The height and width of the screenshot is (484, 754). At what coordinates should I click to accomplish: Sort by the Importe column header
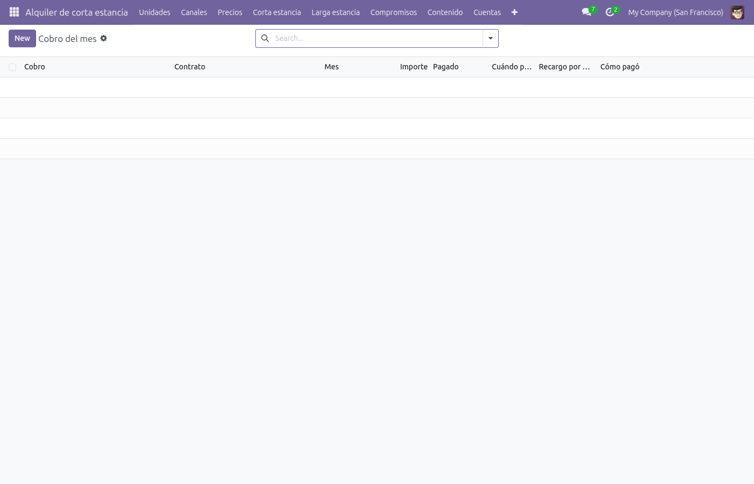coord(414,67)
